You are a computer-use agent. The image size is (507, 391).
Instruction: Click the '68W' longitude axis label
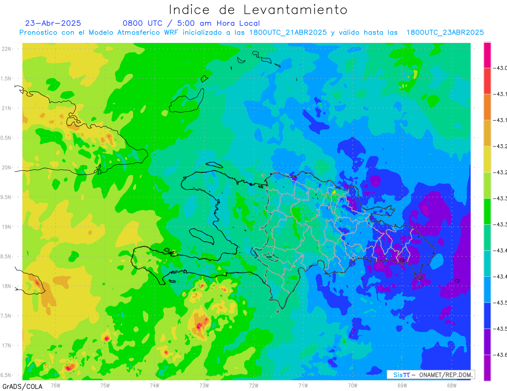[452, 385]
